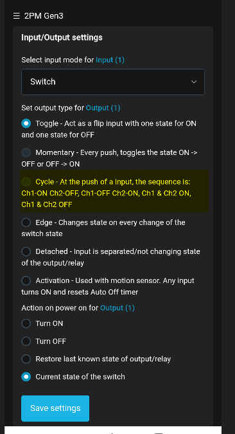
Task: Open the hamburger menu icon
Action: pos(16,16)
